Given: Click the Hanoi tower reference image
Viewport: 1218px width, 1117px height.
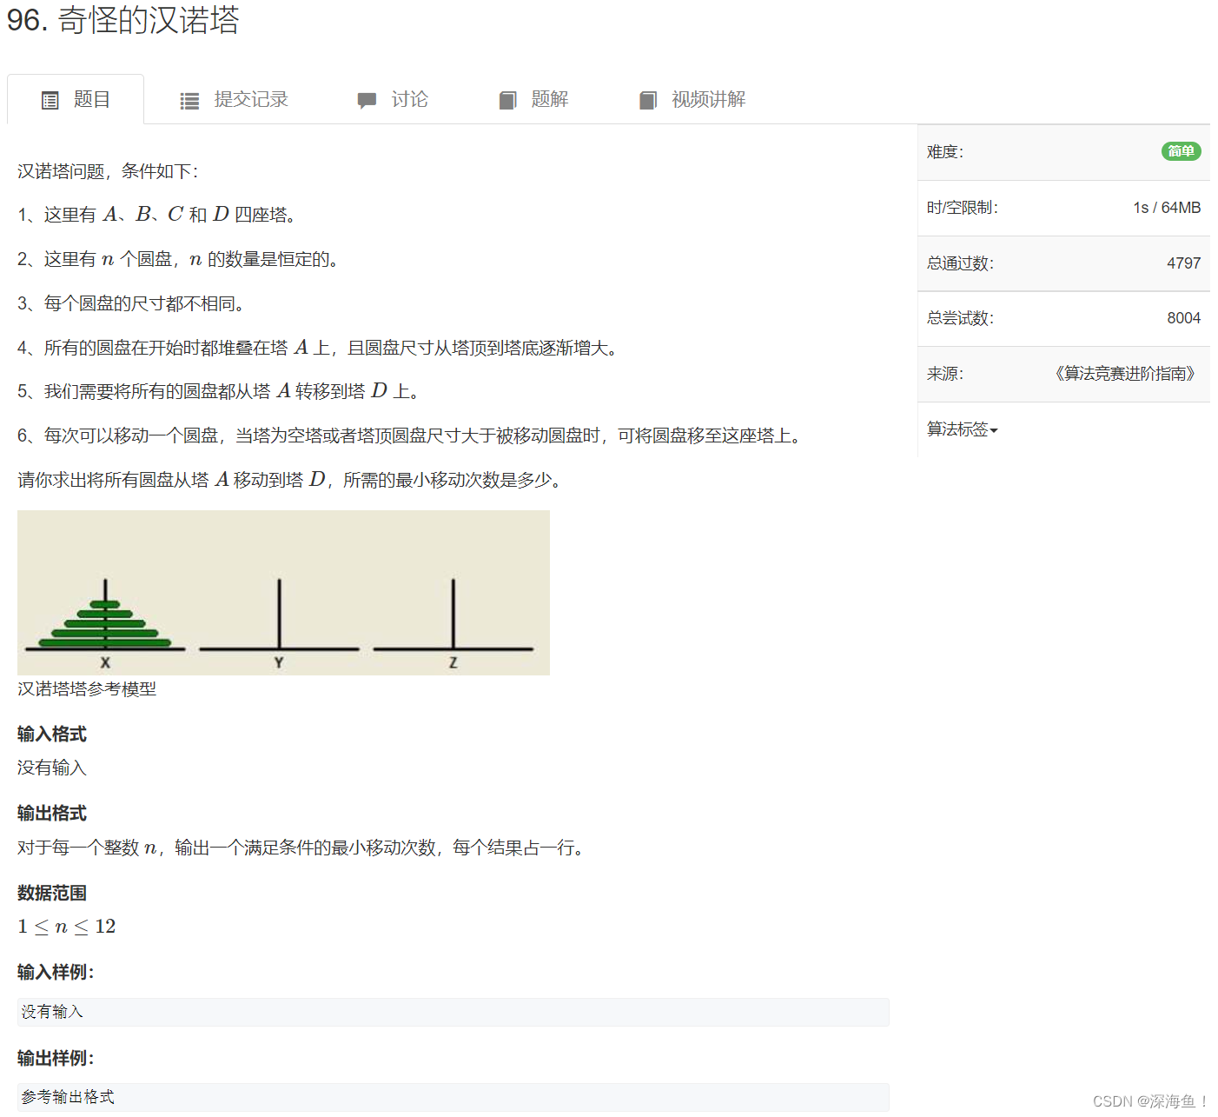Looking at the screenshot, I should coord(283,593).
